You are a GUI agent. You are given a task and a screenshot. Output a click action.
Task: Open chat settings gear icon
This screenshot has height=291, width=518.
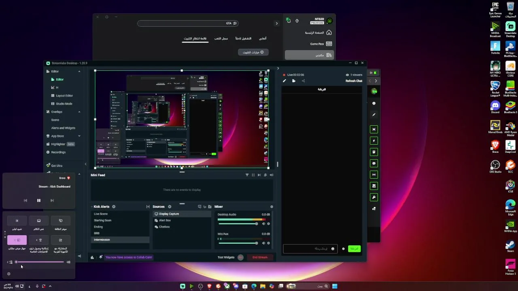(343, 249)
